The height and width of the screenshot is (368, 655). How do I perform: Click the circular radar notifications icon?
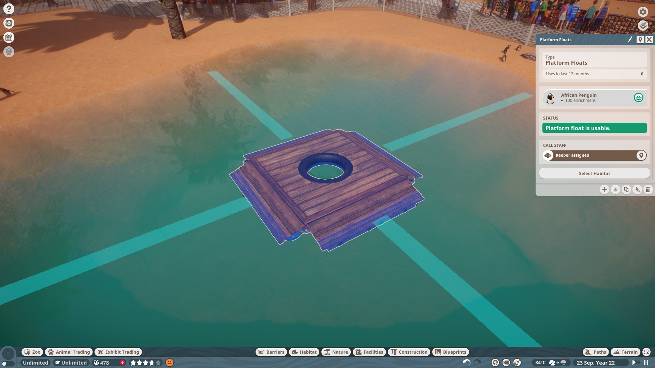[8, 354]
